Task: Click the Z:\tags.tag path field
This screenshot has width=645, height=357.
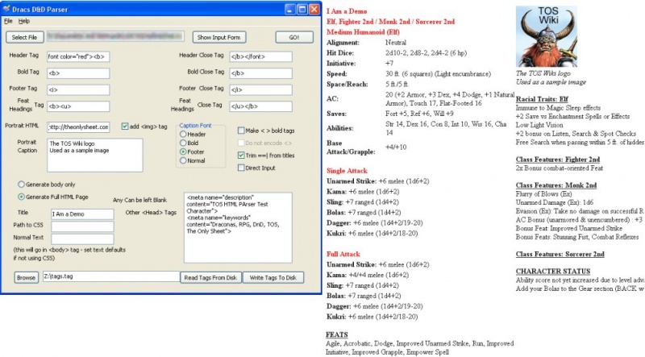Action: 111,276
